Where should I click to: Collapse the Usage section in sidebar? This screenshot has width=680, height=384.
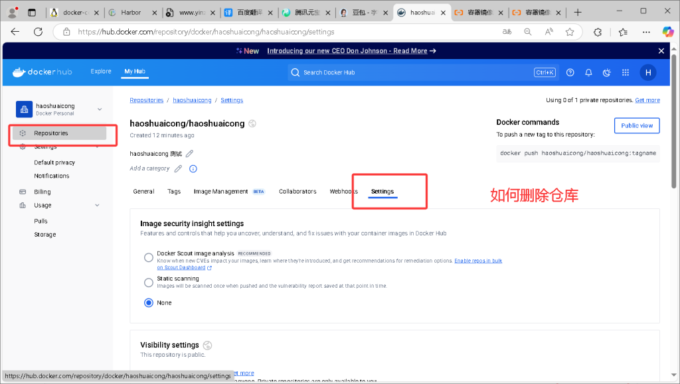click(x=98, y=206)
